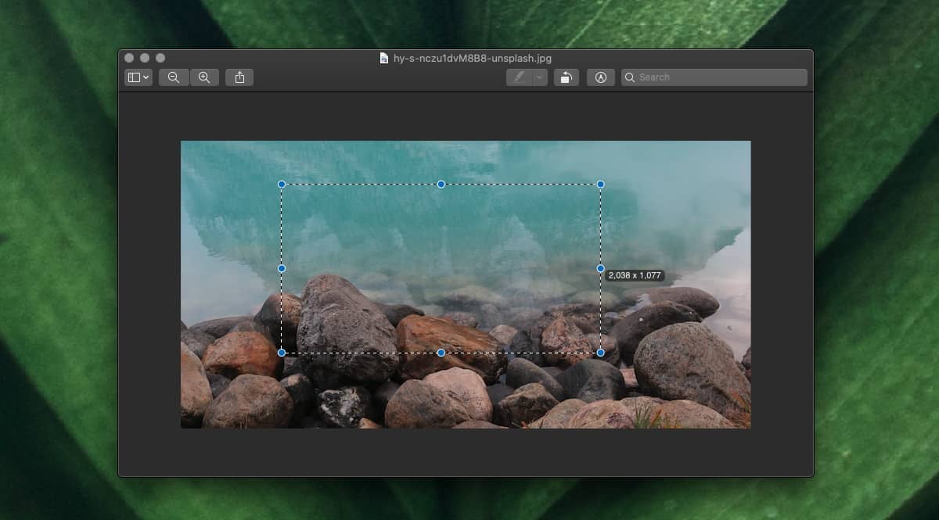Open the Share menu
The height and width of the screenshot is (520, 939).
tap(239, 77)
